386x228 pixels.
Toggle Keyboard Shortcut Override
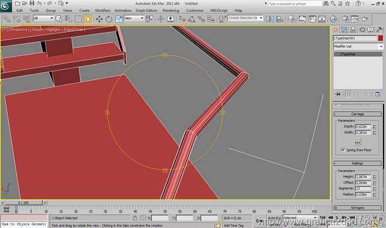(x=170, y=19)
